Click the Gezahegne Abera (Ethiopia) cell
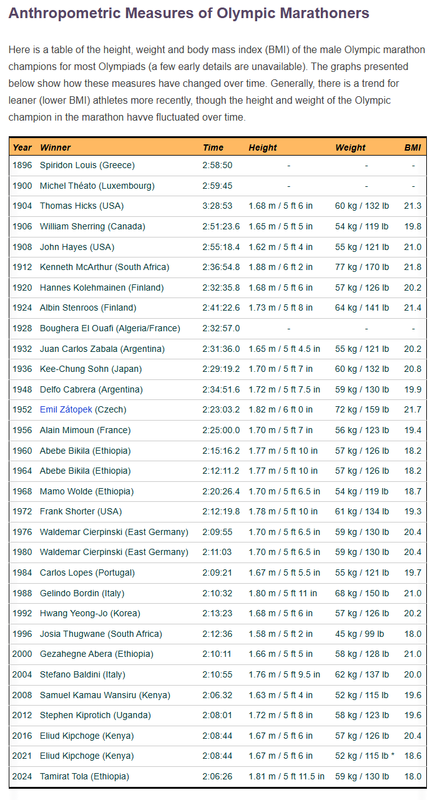This screenshot has width=440, height=800. click(95, 654)
